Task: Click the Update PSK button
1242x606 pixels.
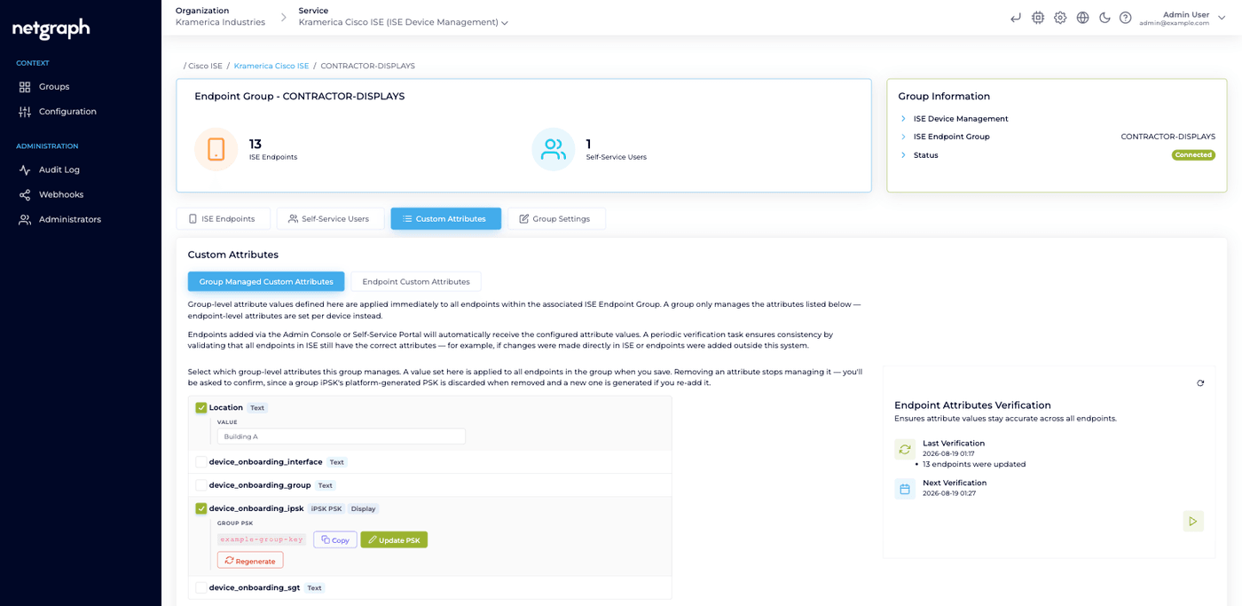Action: tap(394, 539)
